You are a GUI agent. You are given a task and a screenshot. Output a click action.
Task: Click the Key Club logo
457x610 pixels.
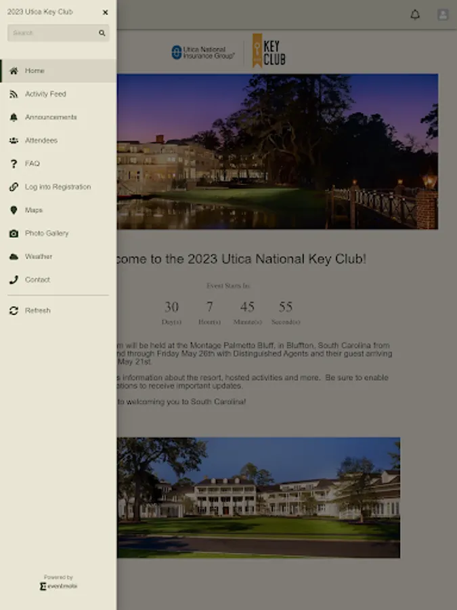(x=269, y=51)
